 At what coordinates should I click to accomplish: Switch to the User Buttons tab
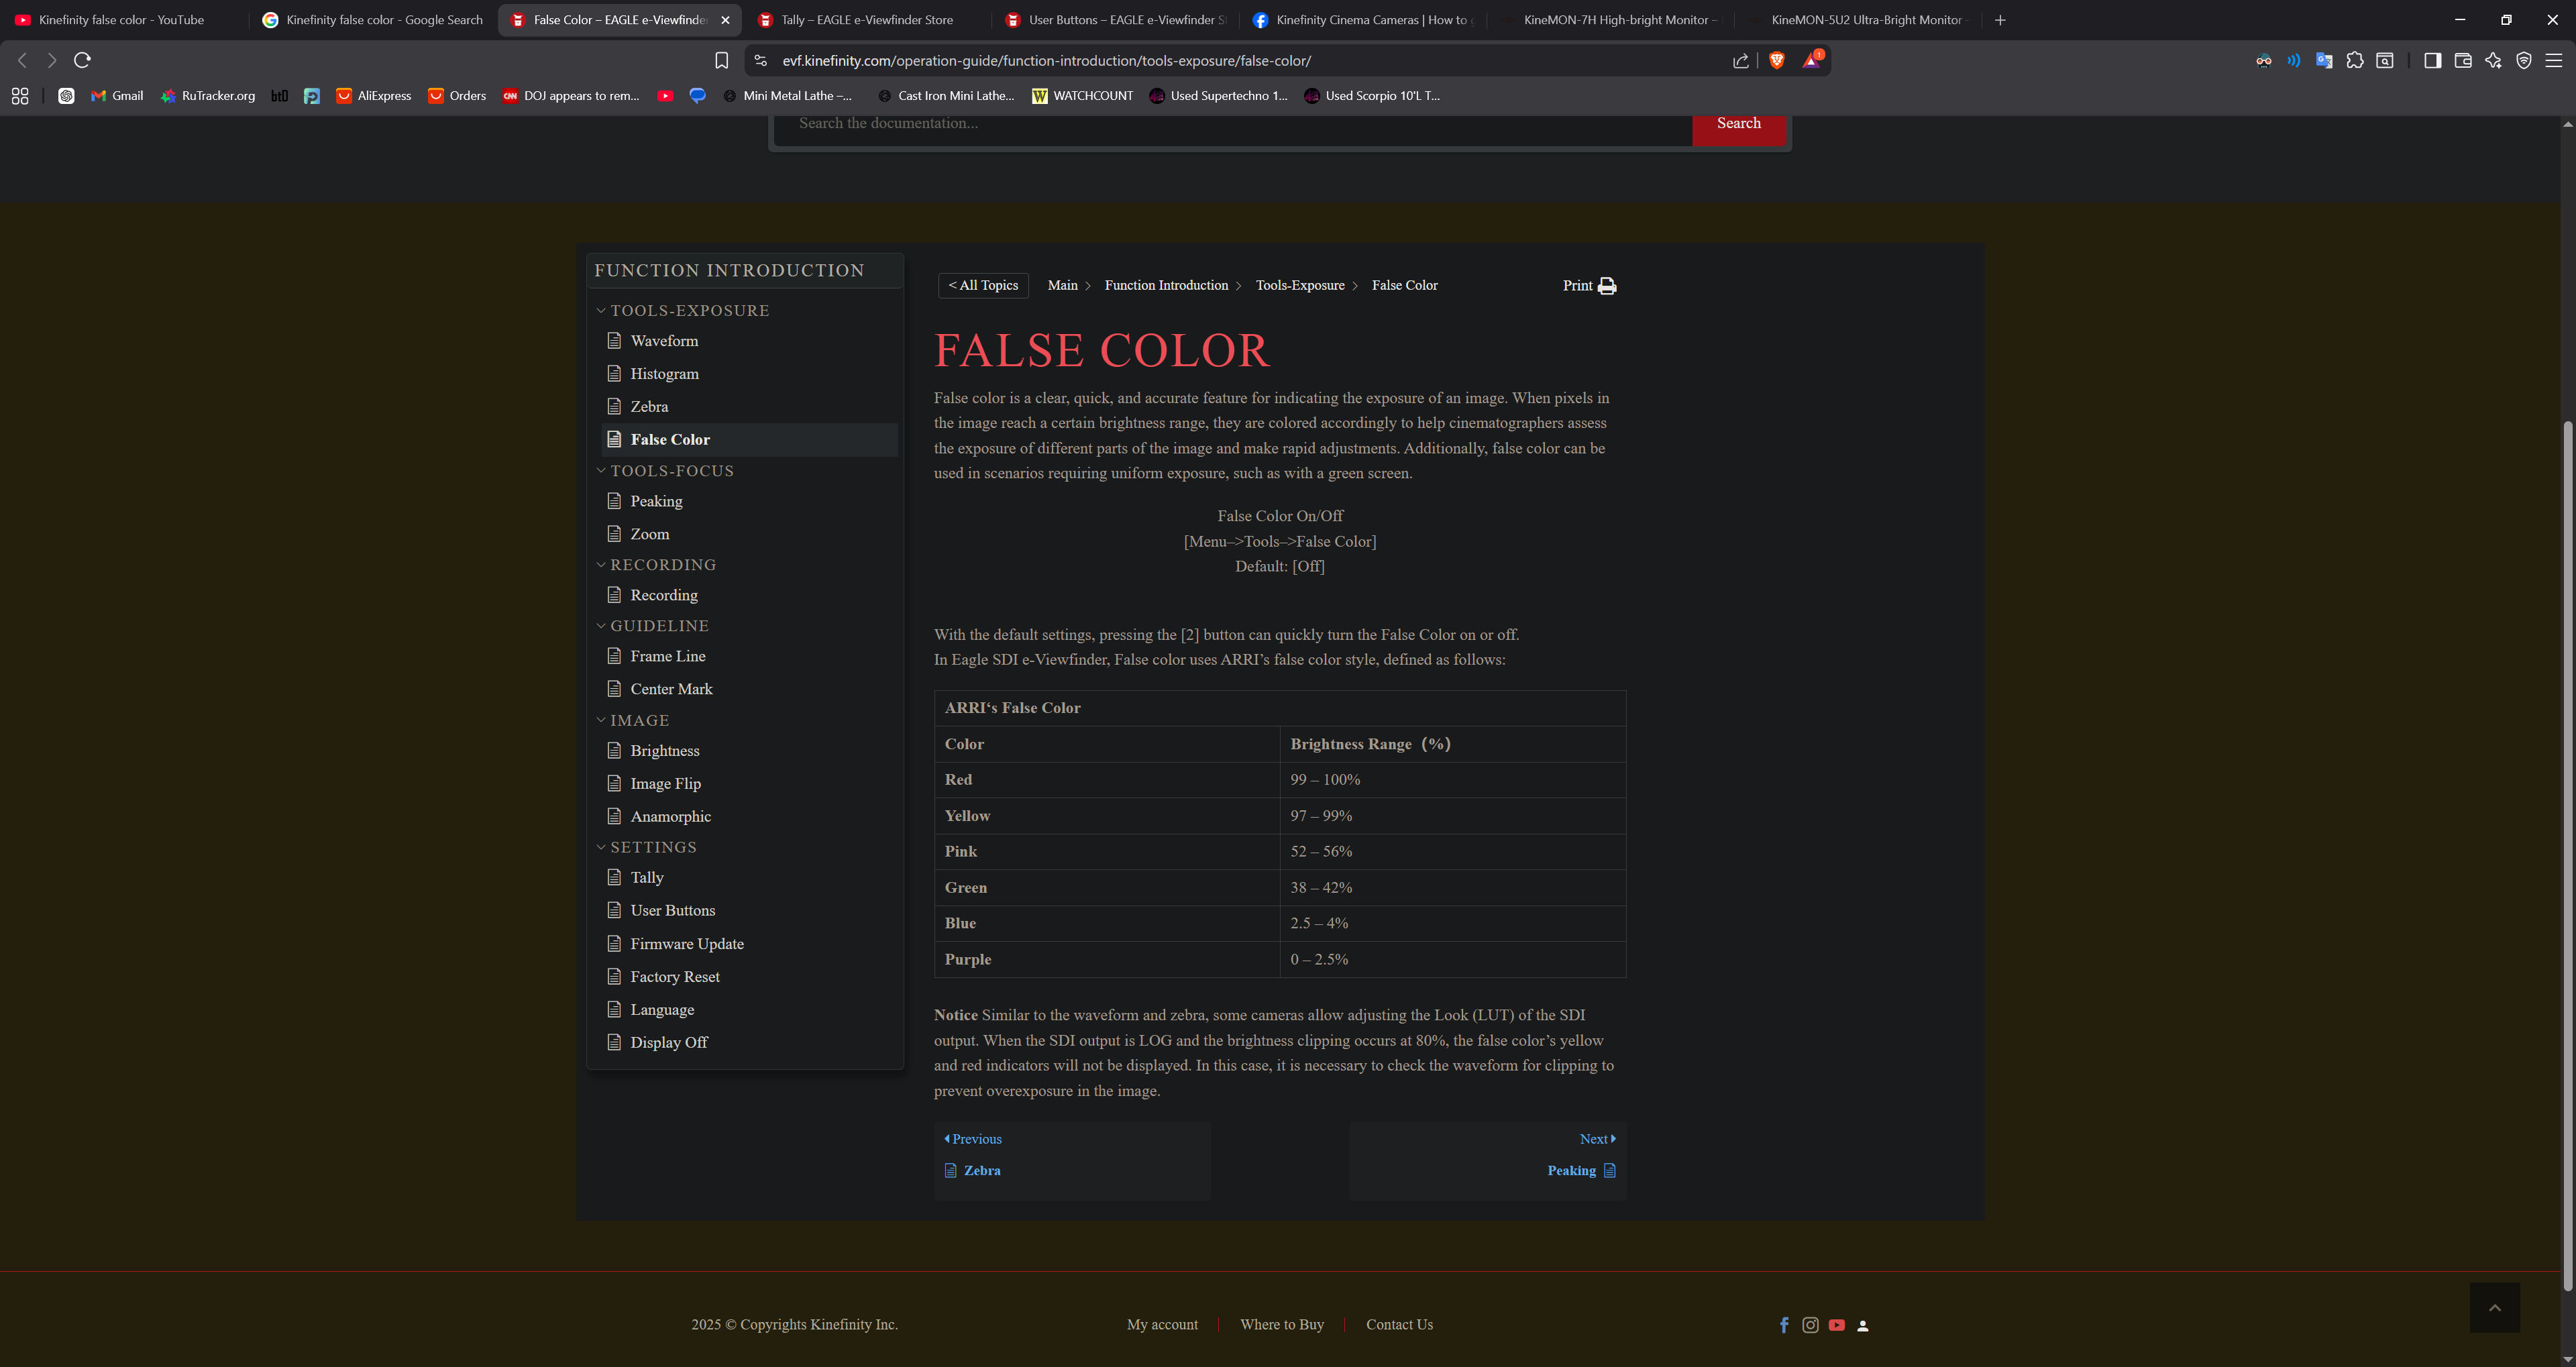tap(1115, 20)
